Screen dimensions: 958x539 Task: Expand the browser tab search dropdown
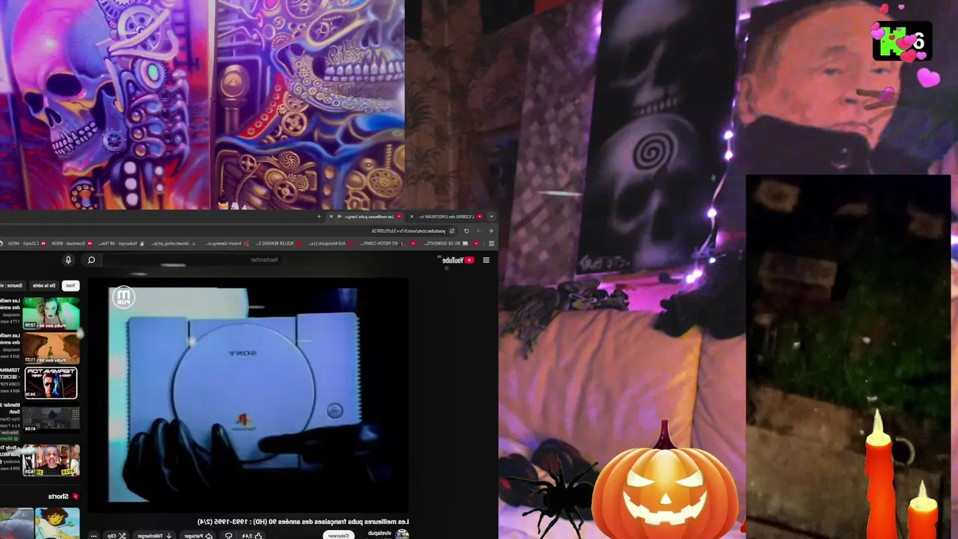491,216
